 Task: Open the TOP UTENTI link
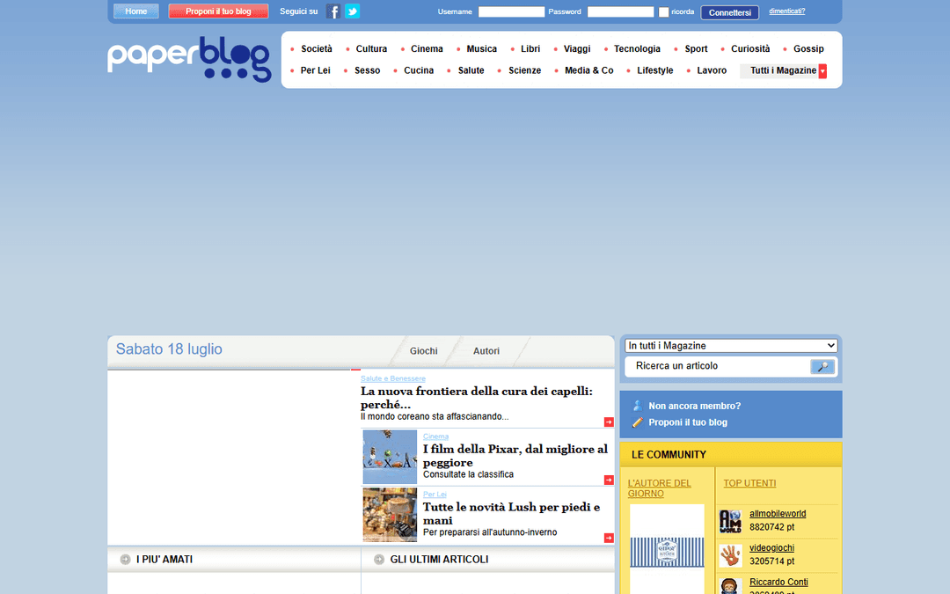pyautogui.click(x=749, y=483)
